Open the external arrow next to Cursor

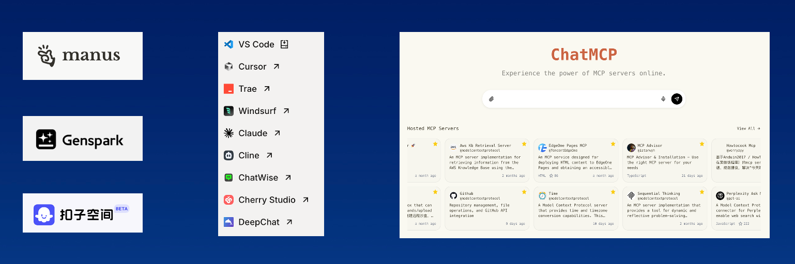tap(277, 67)
